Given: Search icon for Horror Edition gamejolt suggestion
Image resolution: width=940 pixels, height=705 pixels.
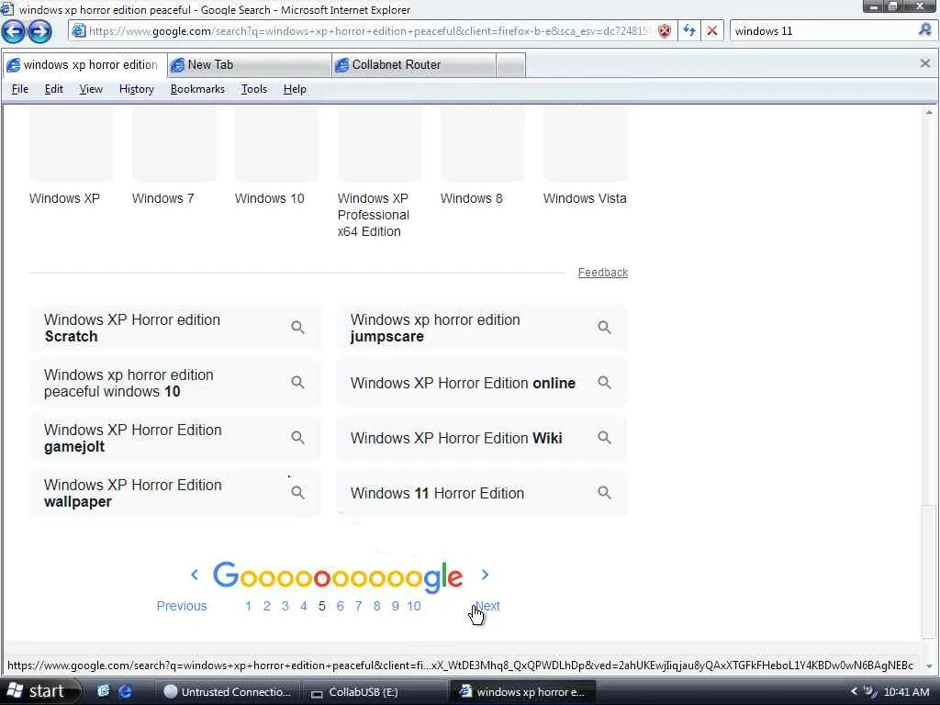Looking at the screenshot, I should [298, 438].
